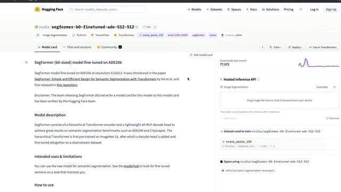Screen dimensions: 341x192
Task: Click the Hosted inference API info icon
Action: coord(258,79)
